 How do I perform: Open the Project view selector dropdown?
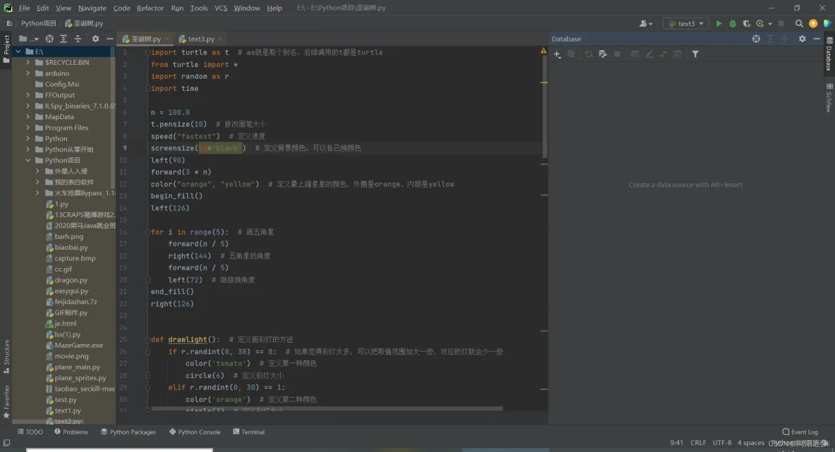coord(29,39)
